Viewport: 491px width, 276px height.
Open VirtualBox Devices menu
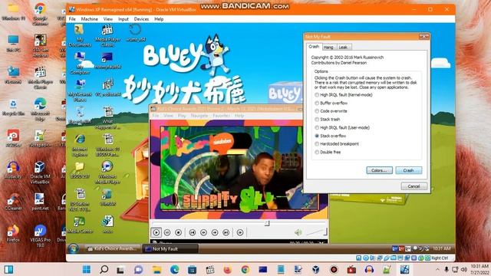(141, 19)
